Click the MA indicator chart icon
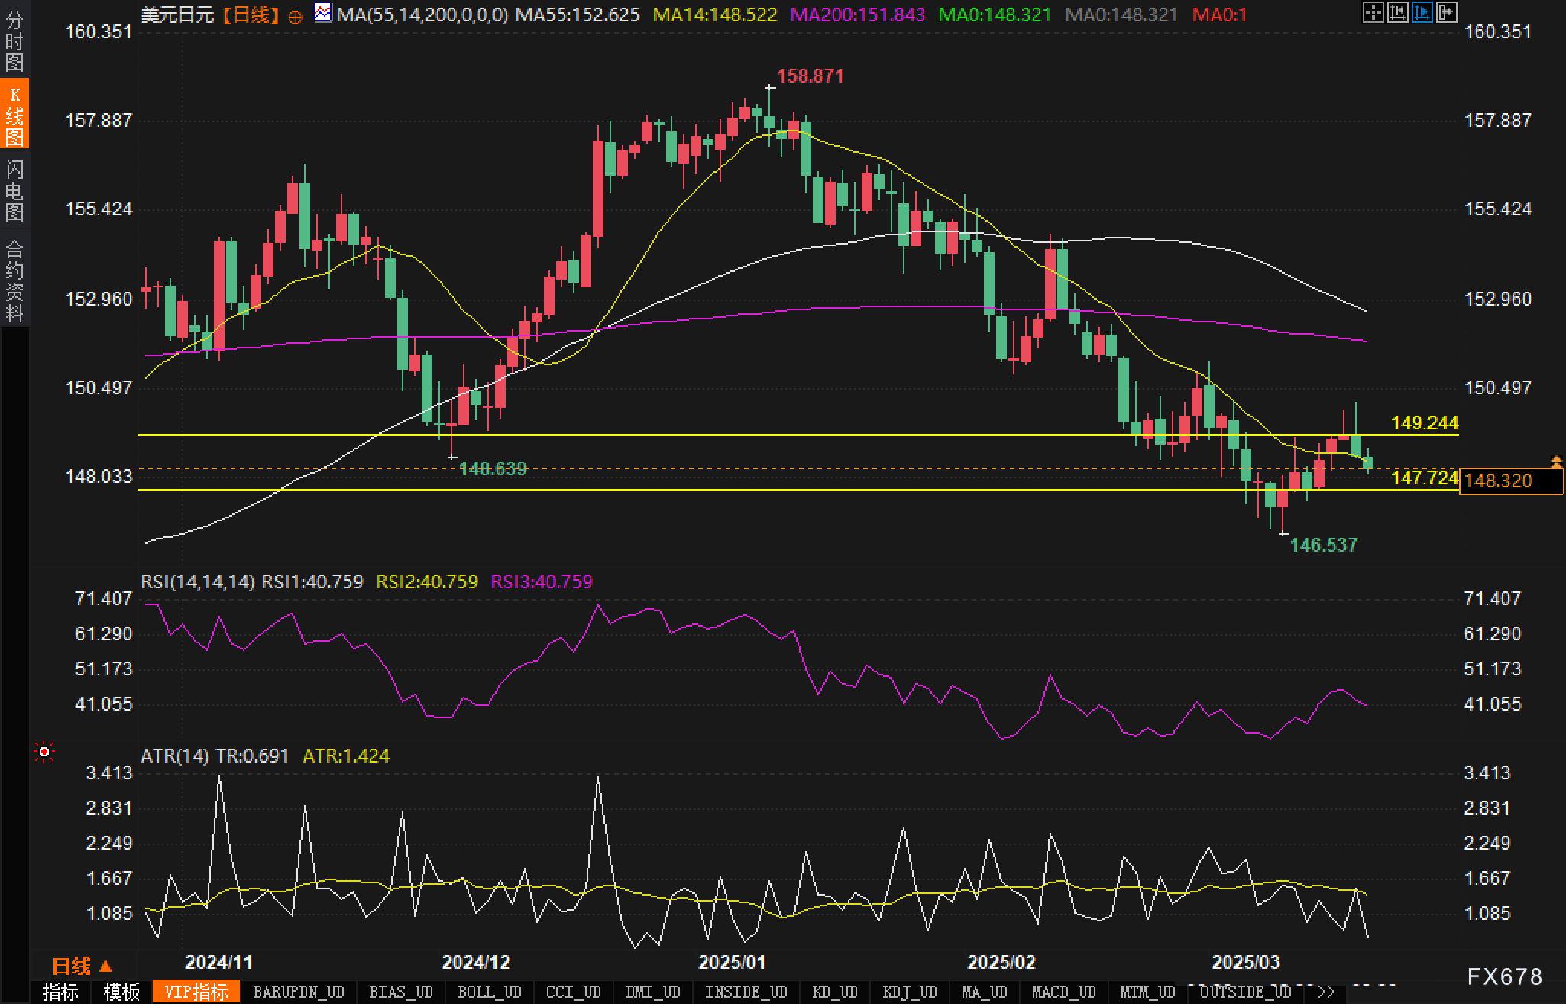The width and height of the screenshot is (1566, 1004). 323,13
